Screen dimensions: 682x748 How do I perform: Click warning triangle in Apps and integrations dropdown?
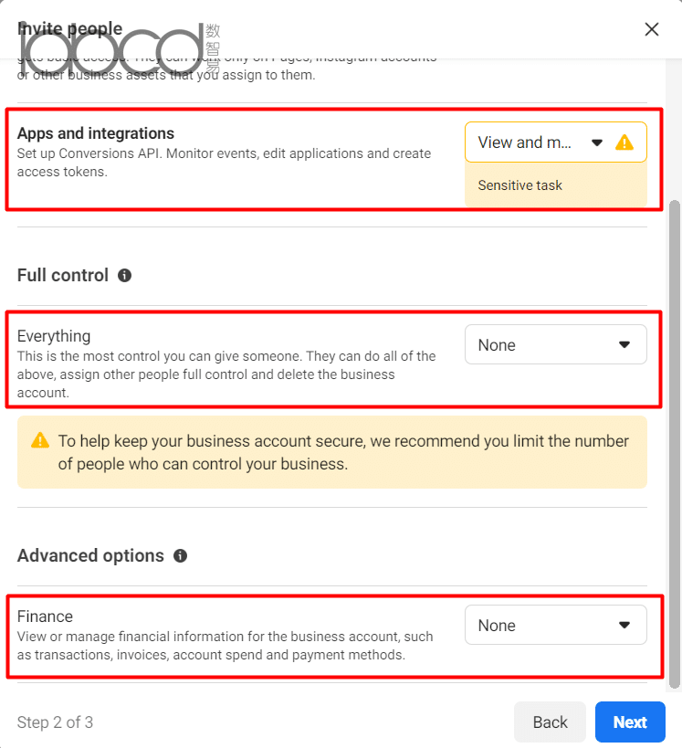click(624, 142)
